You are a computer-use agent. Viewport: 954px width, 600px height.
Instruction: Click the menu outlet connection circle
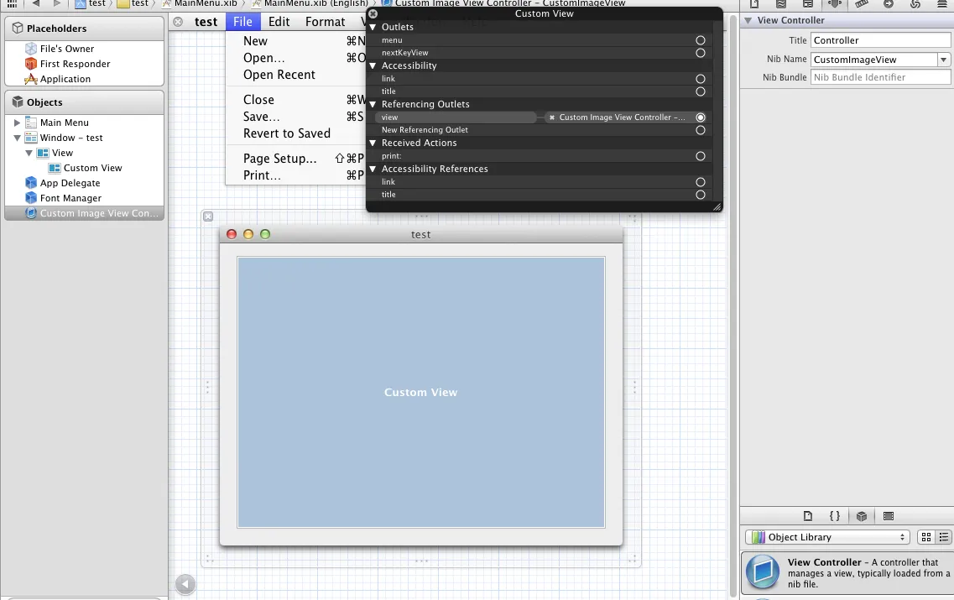click(x=701, y=40)
